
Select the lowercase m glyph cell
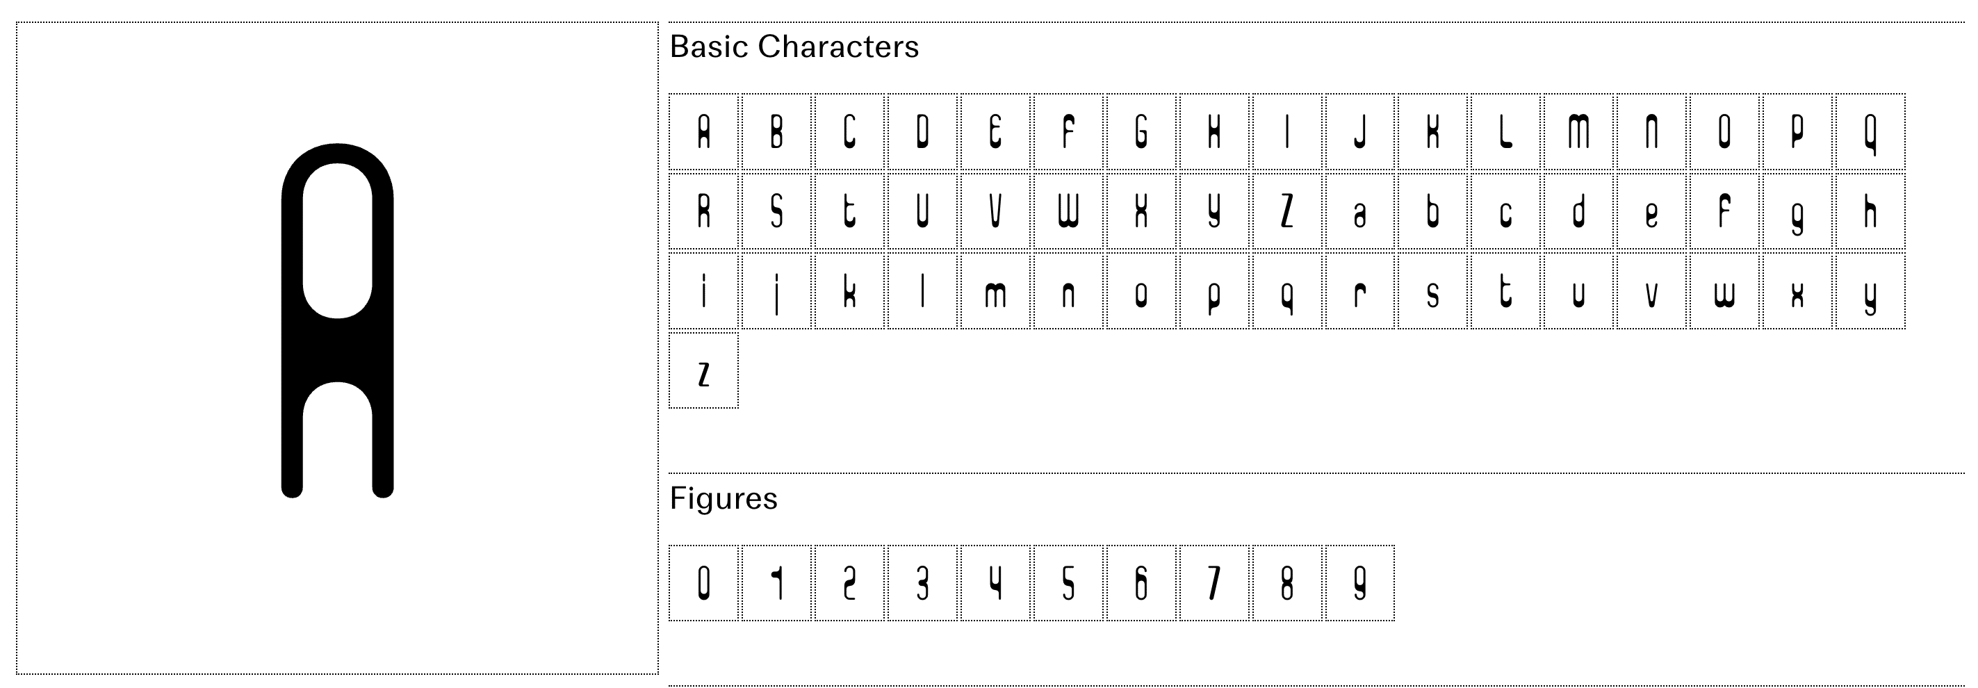pyautogui.click(x=995, y=291)
